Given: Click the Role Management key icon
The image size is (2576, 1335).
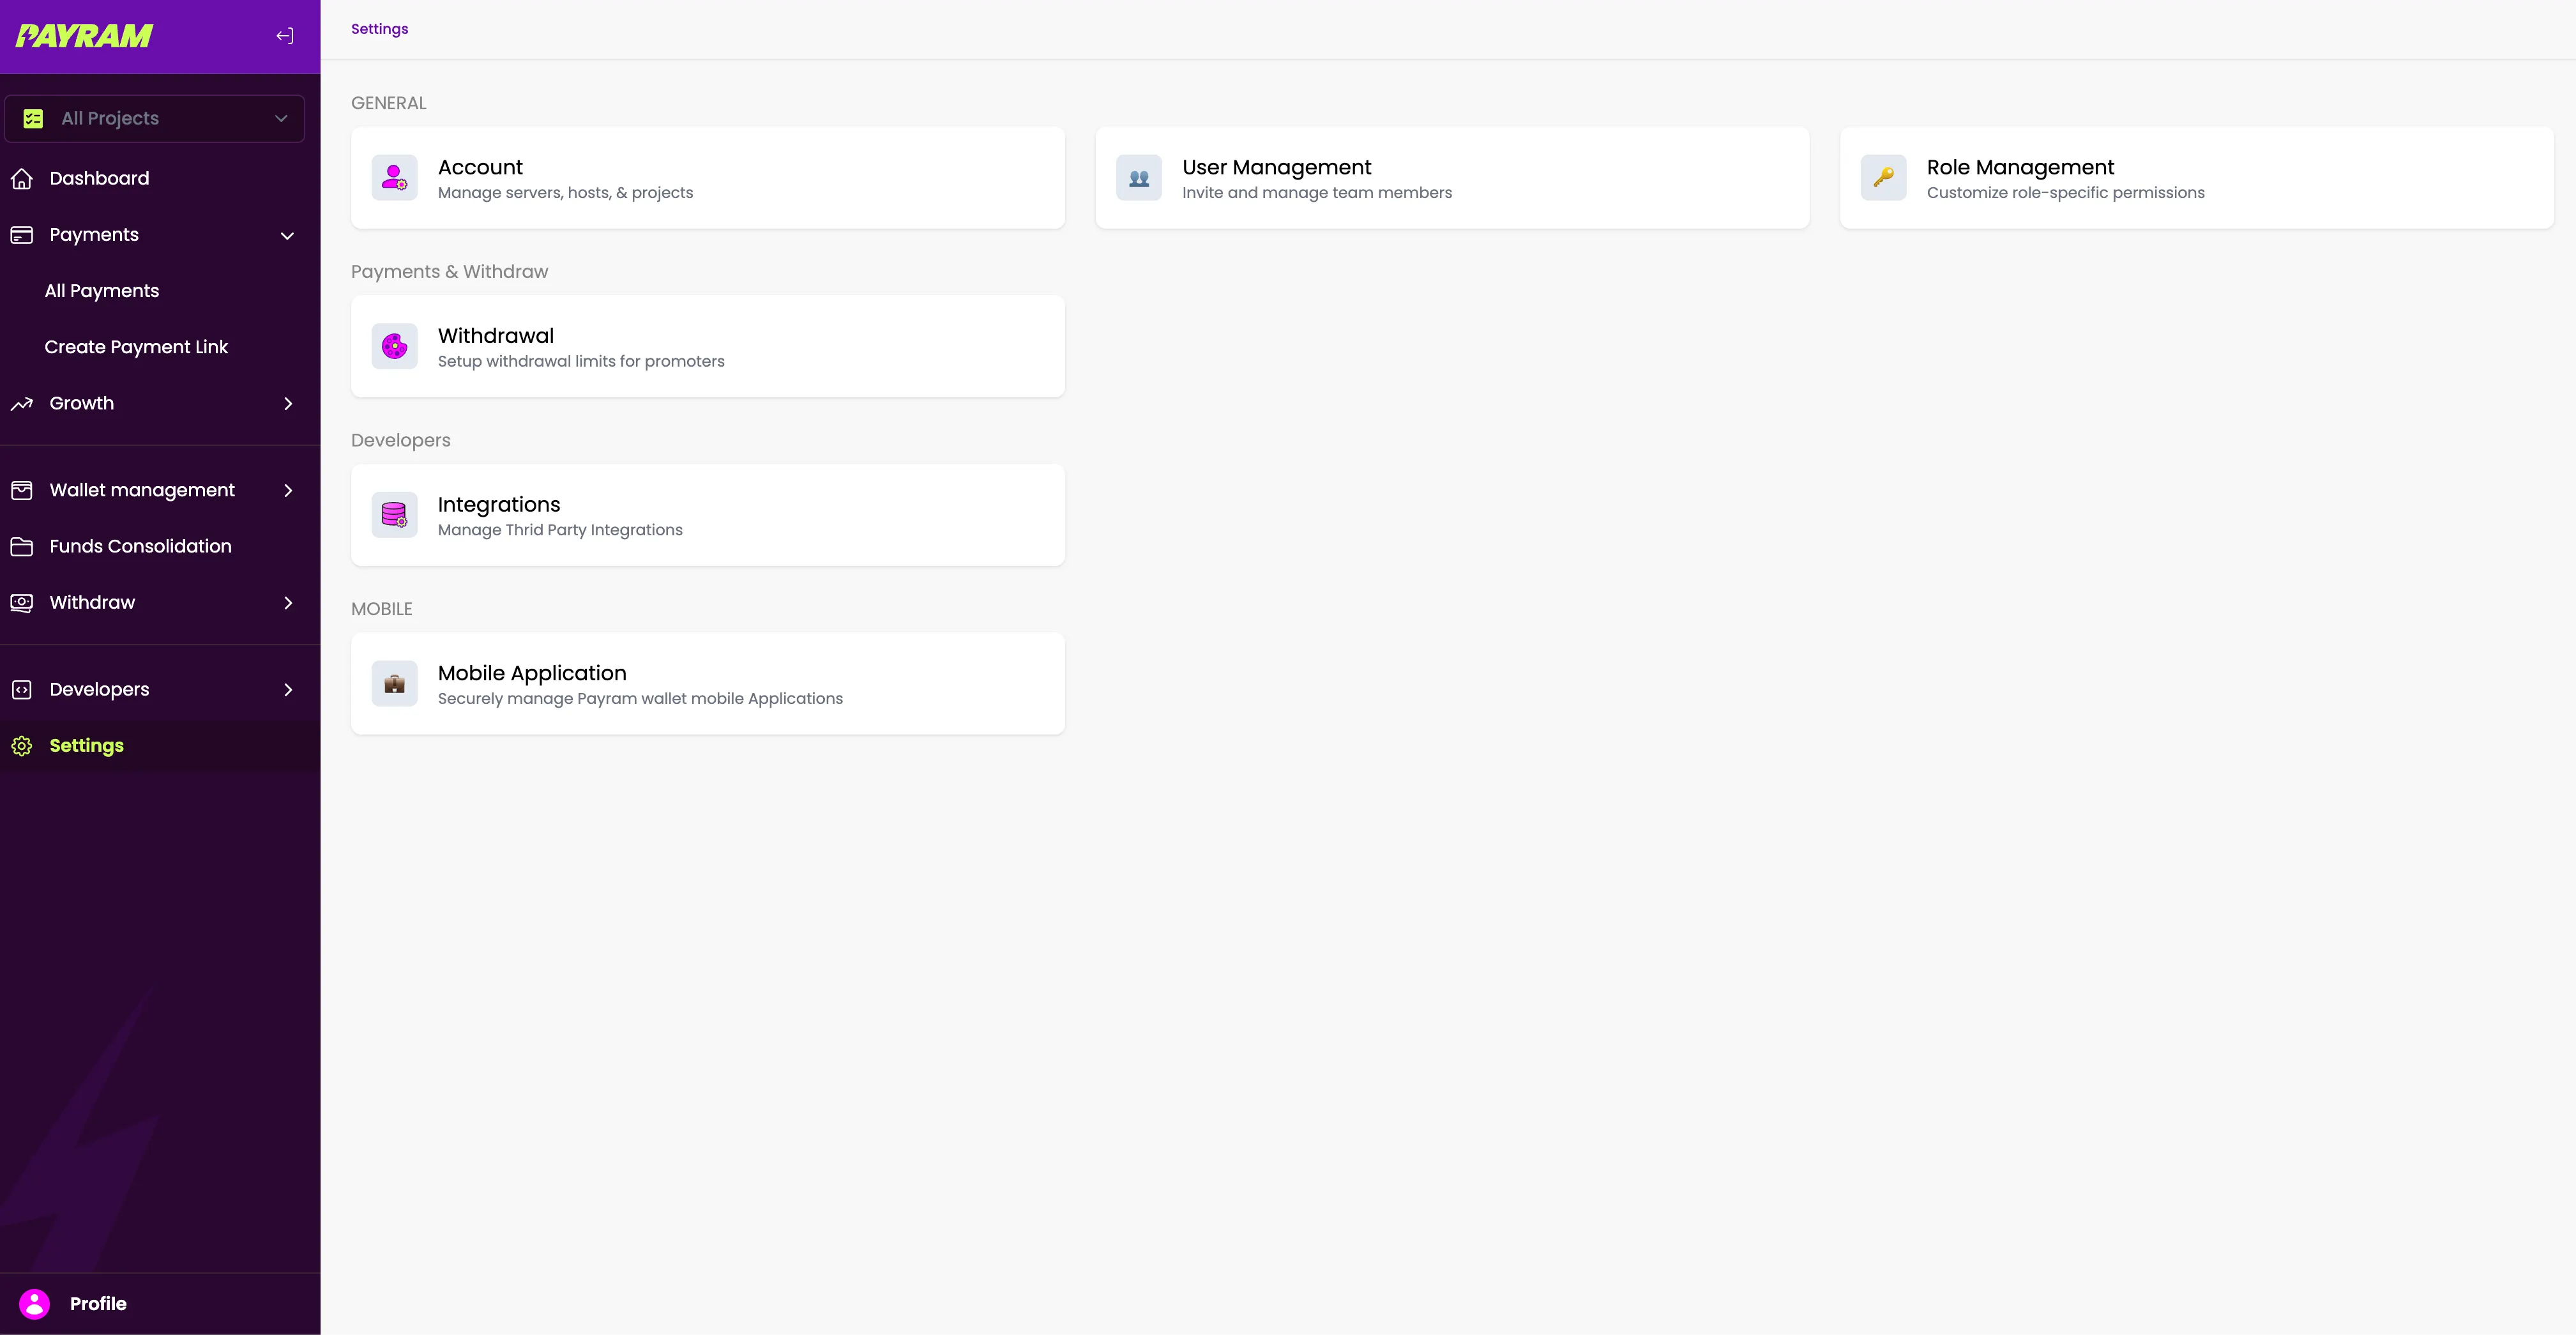Looking at the screenshot, I should (x=1883, y=178).
